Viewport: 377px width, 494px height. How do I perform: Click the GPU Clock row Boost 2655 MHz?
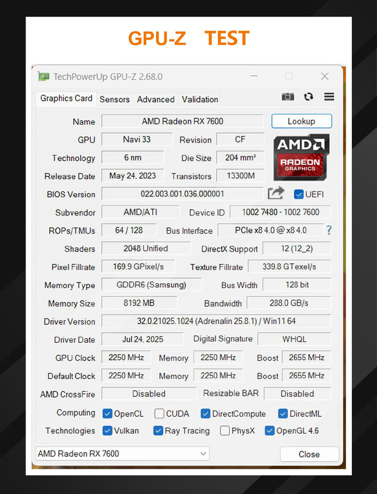point(307,358)
